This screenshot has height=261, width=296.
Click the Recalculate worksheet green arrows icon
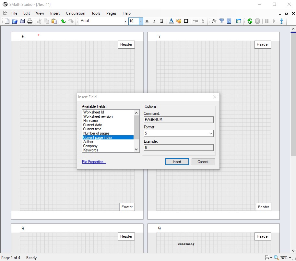tap(250, 21)
